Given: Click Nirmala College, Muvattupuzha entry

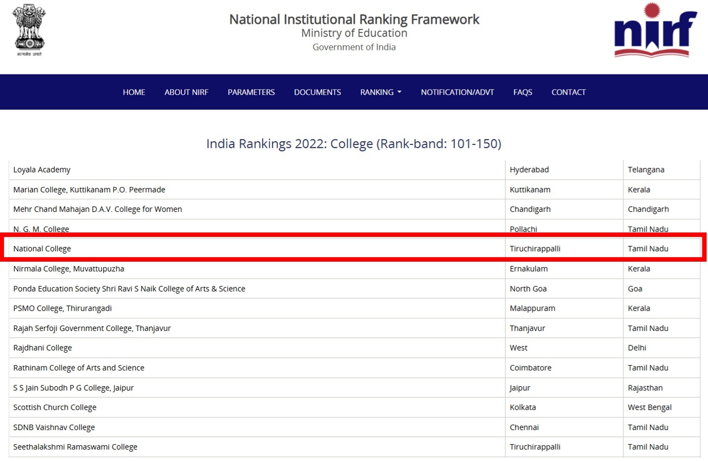Looking at the screenshot, I should click(69, 269).
